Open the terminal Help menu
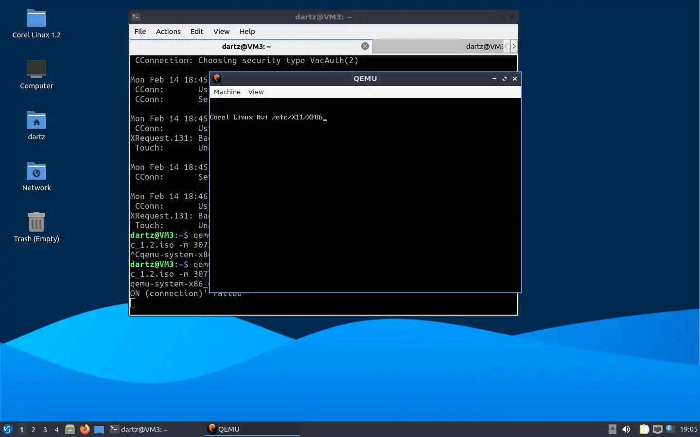Screen dimensions: 700x437 coord(247,32)
